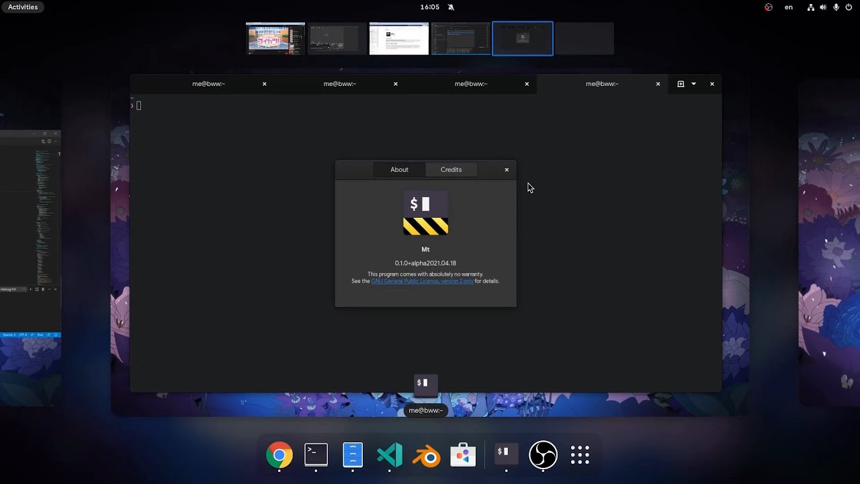Select the highlighted fifth workspace thumbnail
The image size is (860, 484).
pyautogui.click(x=523, y=38)
